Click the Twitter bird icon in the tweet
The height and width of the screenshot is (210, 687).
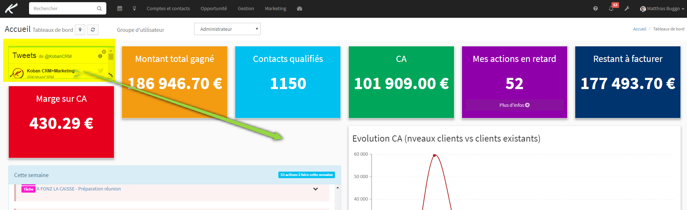(101, 71)
